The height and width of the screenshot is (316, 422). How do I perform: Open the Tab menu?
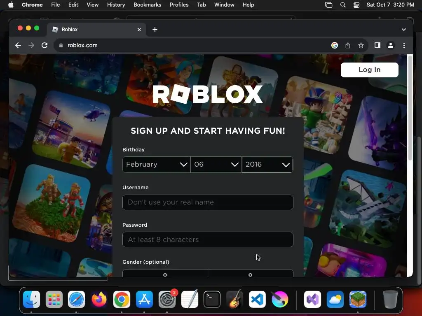pos(201,5)
